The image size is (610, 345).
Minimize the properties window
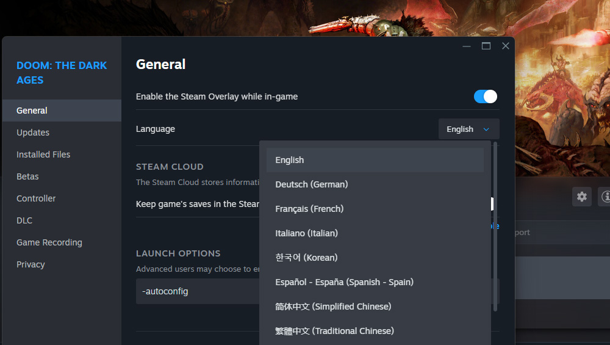pyautogui.click(x=467, y=46)
